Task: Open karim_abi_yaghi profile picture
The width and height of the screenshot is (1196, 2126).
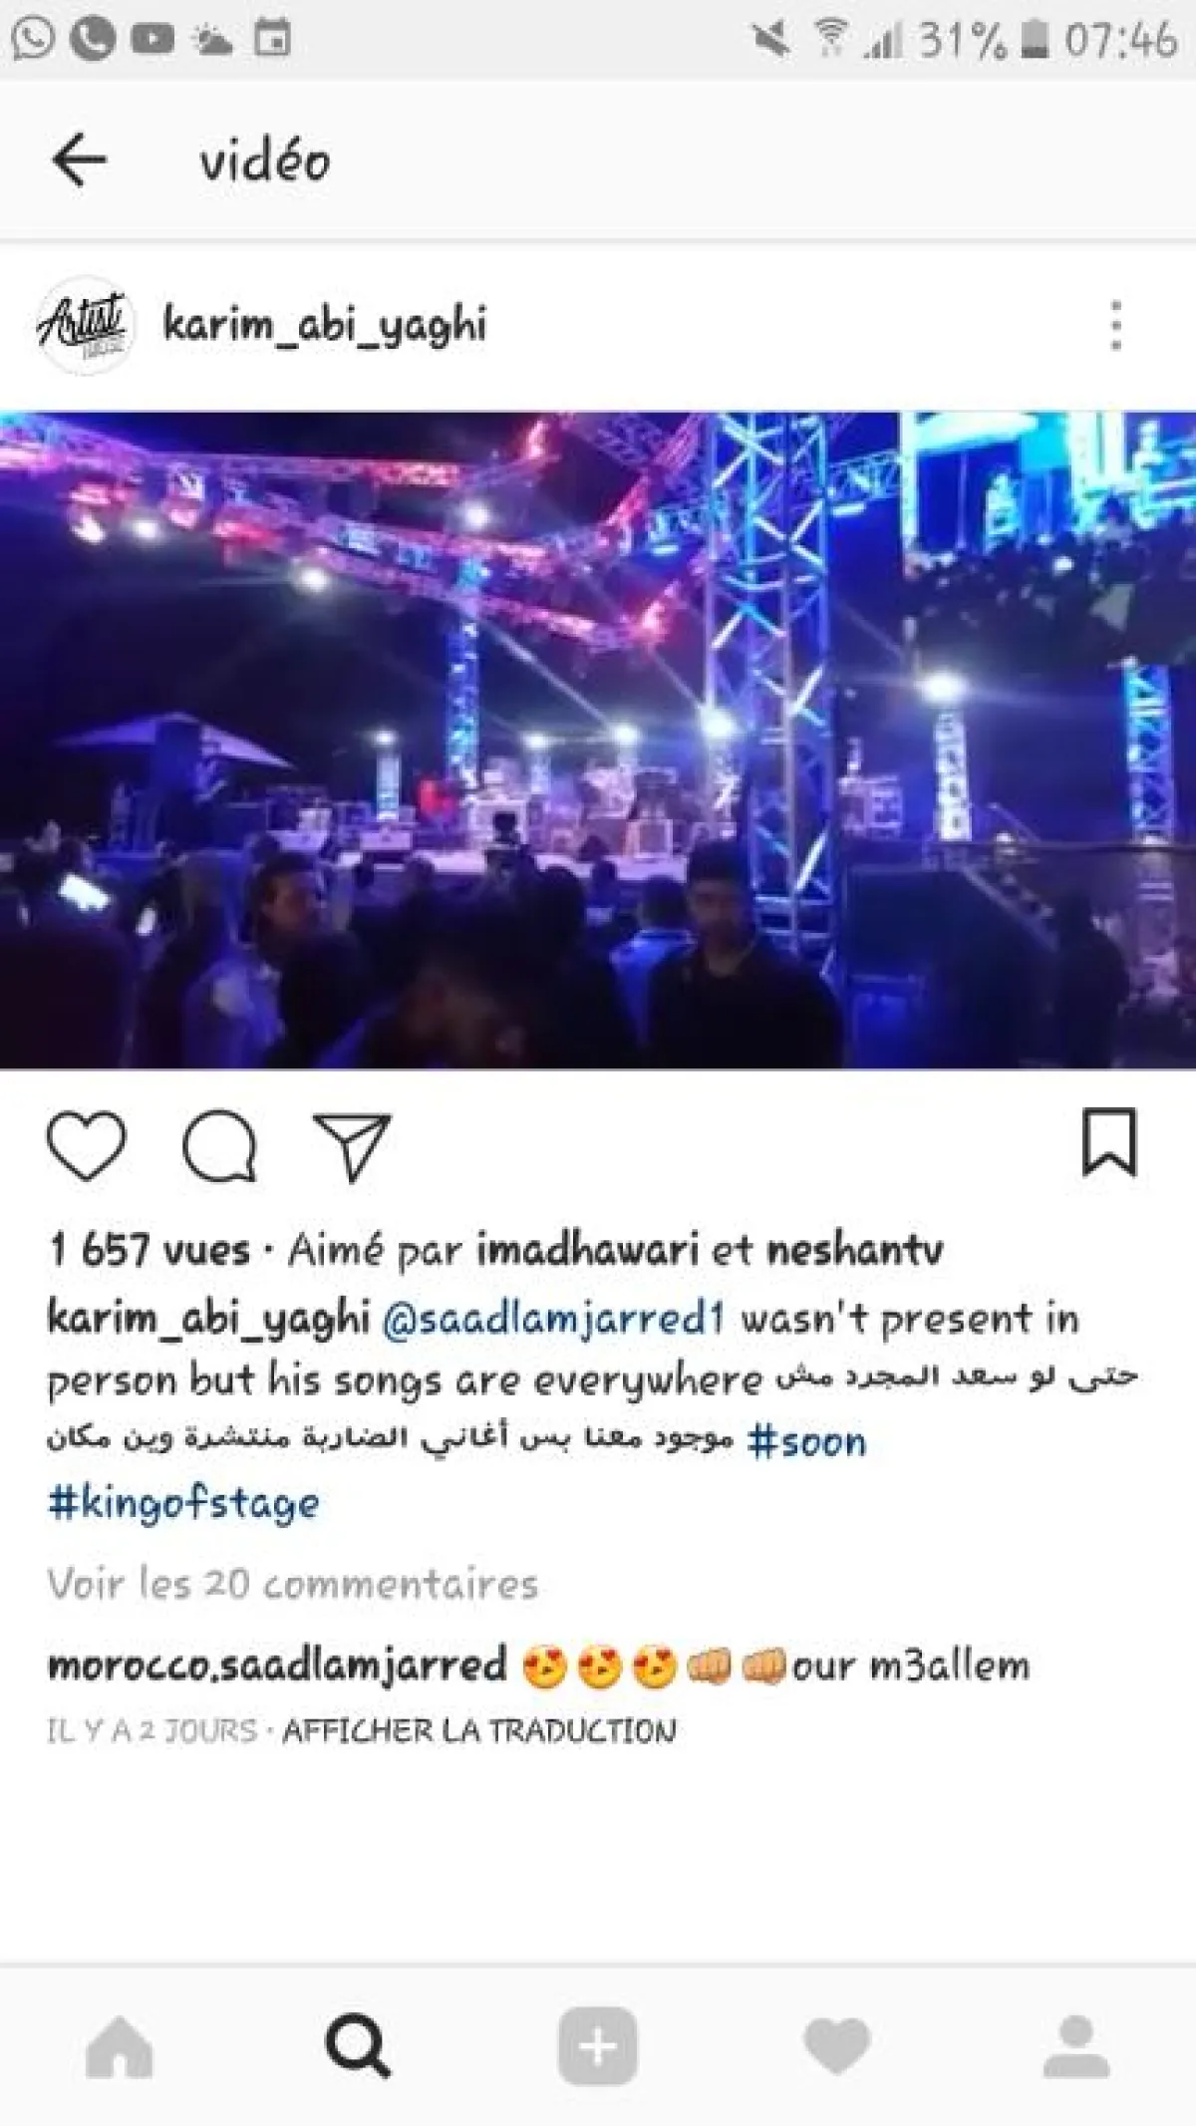Action: 84,325
